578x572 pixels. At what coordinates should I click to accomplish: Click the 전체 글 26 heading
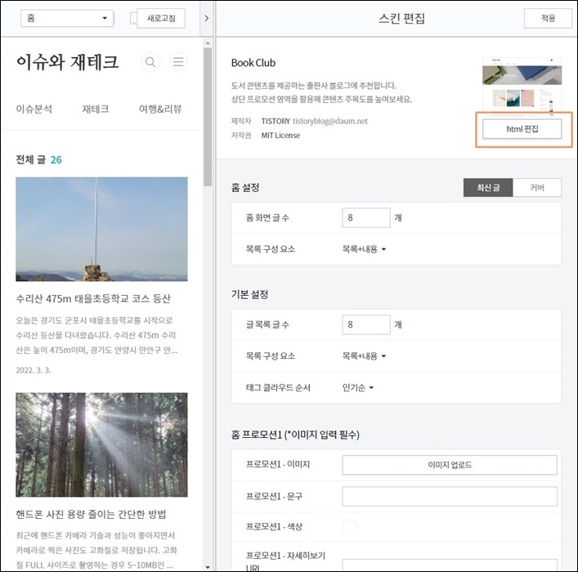point(38,159)
